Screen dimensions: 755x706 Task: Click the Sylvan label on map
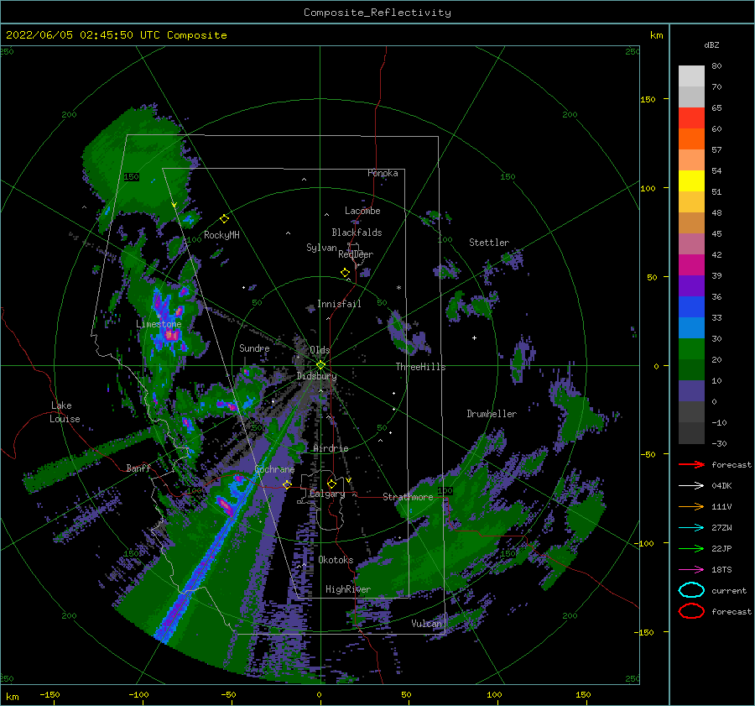321,248
